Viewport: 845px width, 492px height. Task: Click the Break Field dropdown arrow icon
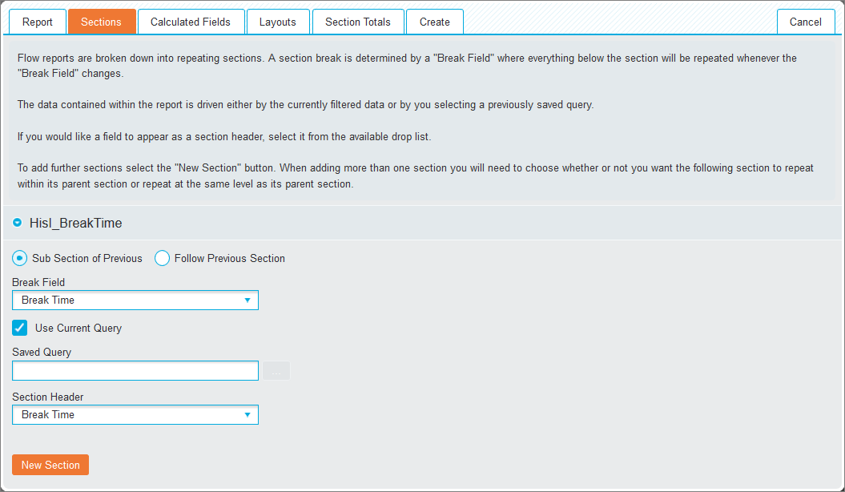click(247, 300)
